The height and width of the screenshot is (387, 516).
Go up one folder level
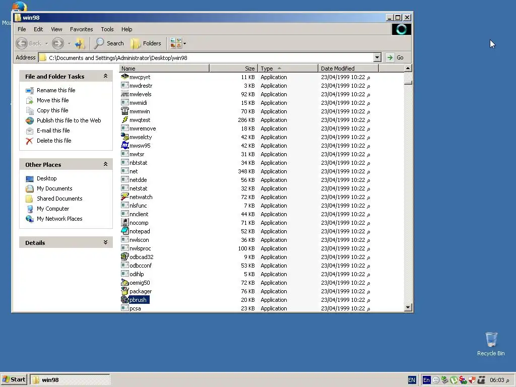coord(80,43)
